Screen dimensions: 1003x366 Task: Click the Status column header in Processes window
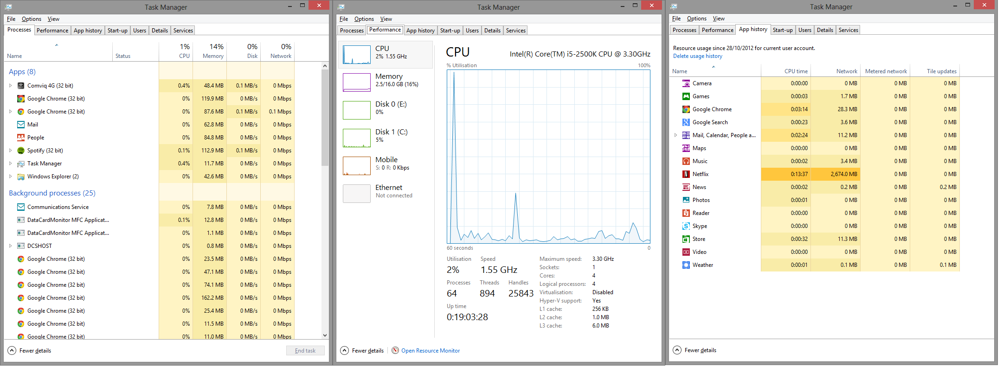pyautogui.click(x=135, y=51)
